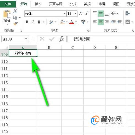Expand the paste options arrow
Image resolution: width=135 pixels, height=135 pixels.
[7, 25]
